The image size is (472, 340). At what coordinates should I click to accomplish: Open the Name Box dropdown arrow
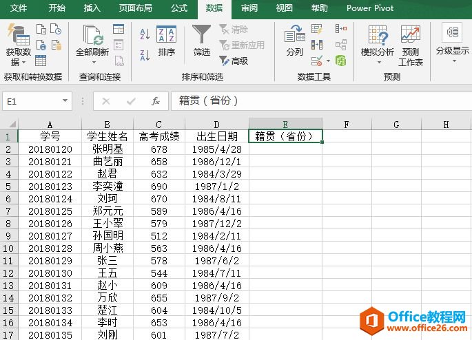click(x=65, y=101)
